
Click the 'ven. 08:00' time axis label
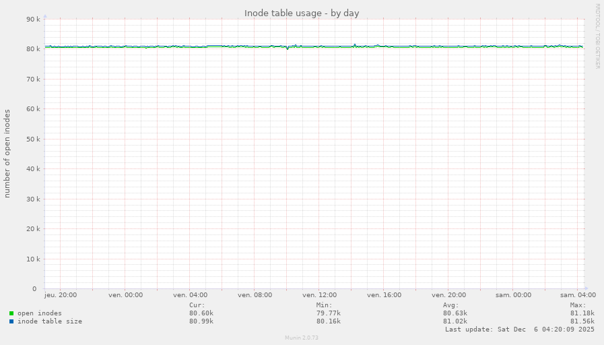(x=255, y=295)
